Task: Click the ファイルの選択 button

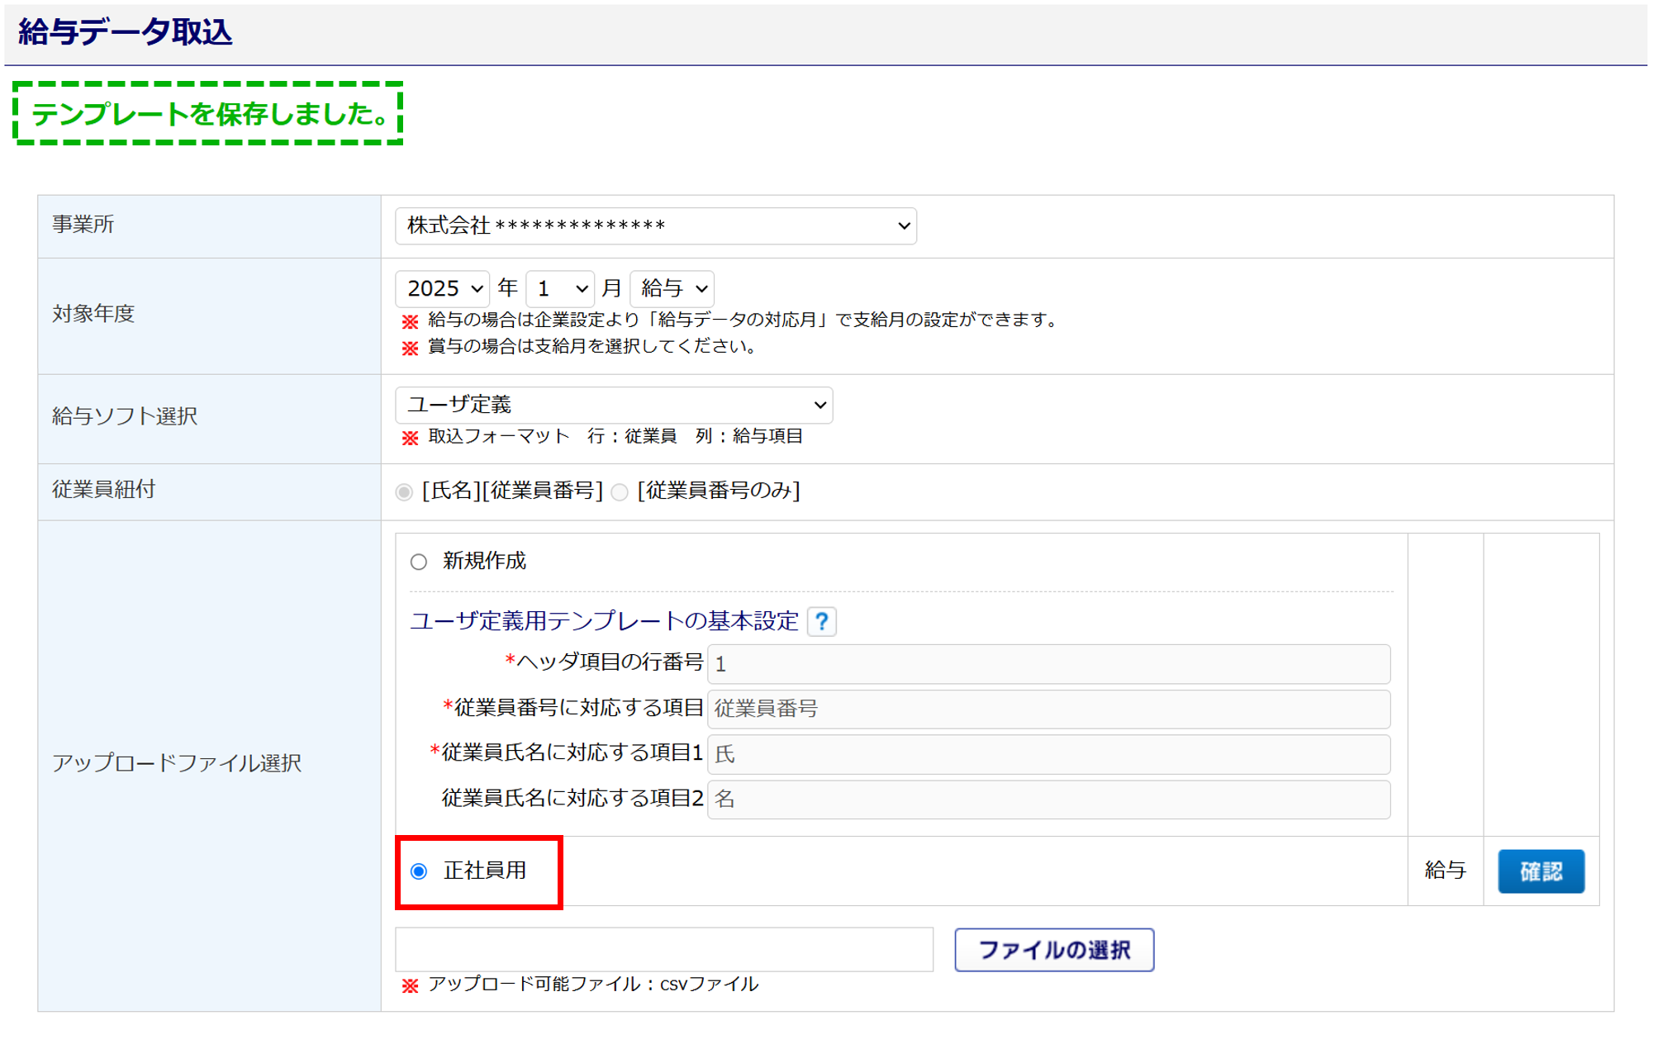Action: coord(1053,950)
